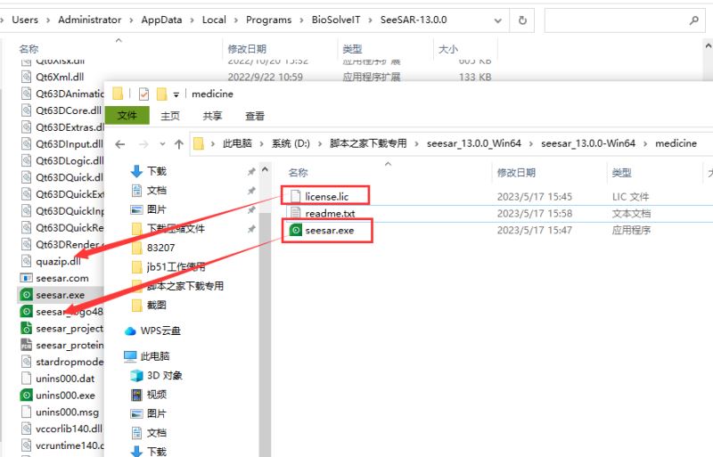The image size is (713, 457).
Task: Collapse navigation pane scroll up arrow
Action: click(265, 169)
